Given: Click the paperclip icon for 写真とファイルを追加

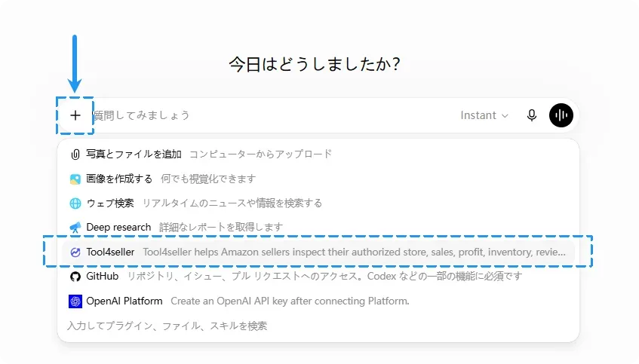Looking at the screenshot, I should pos(75,154).
